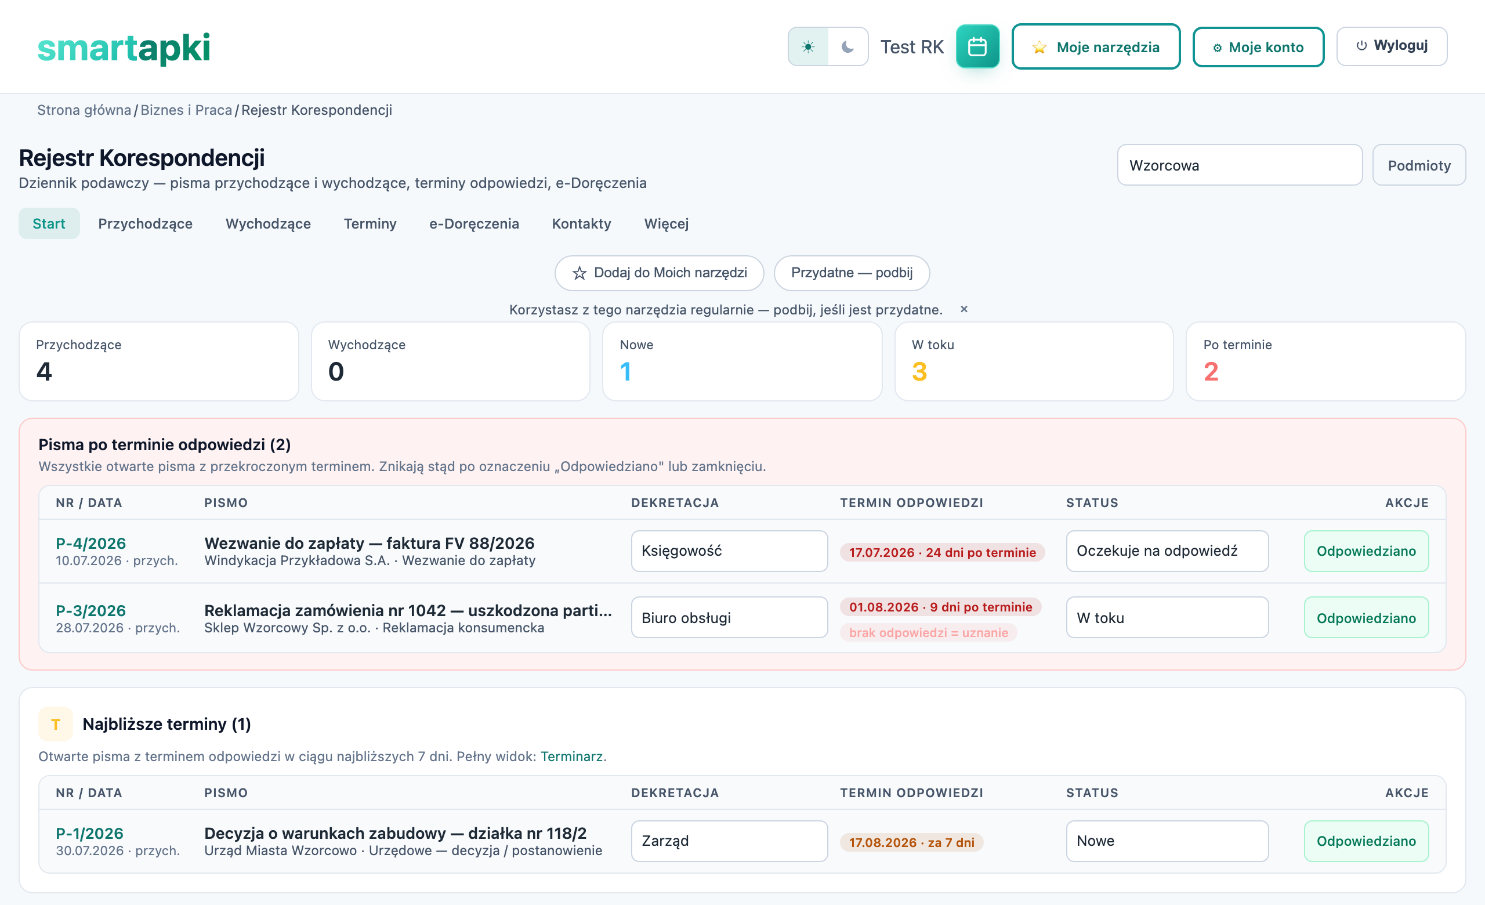Change Biuro obsługi dekretacja dropdown

(x=729, y=618)
